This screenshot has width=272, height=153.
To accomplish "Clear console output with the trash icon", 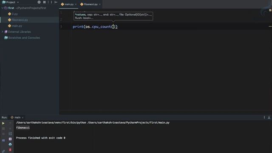I will click(10, 150).
